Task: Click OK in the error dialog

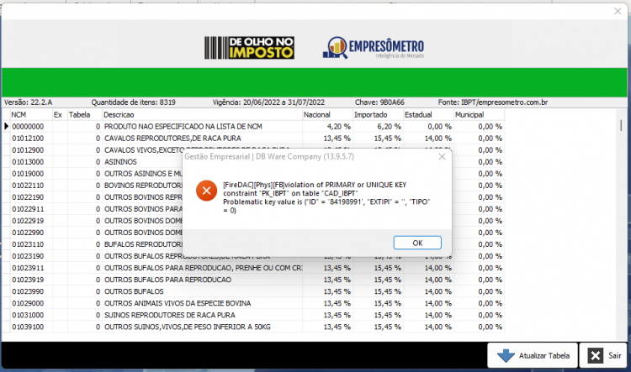Action: pyautogui.click(x=417, y=243)
